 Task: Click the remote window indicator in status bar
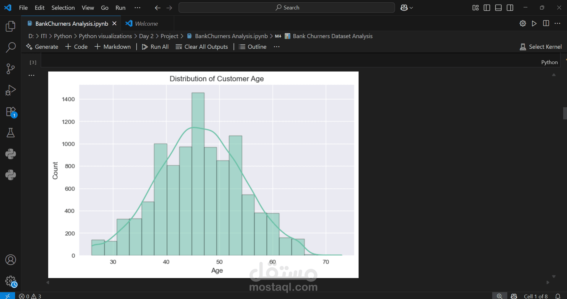[7, 296]
